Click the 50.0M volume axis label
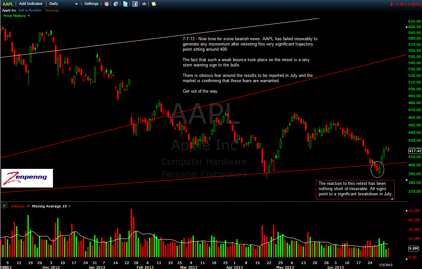422x269 pixels. point(414,211)
